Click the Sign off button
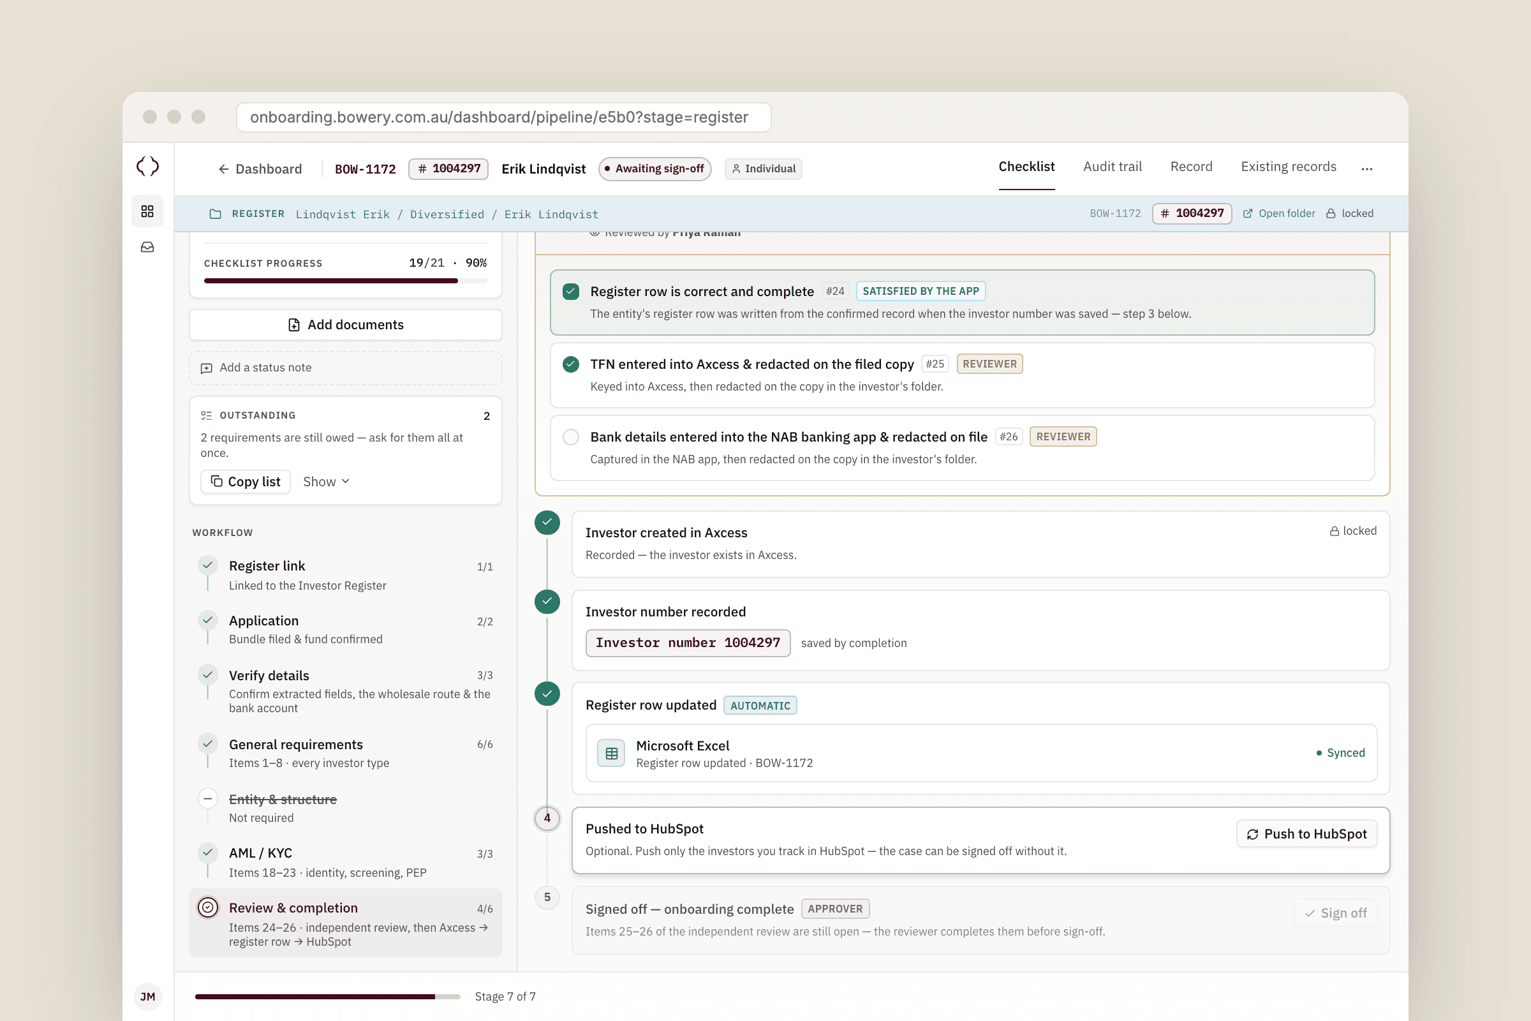The width and height of the screenshot is (1531, 1021). [1336, 913]
